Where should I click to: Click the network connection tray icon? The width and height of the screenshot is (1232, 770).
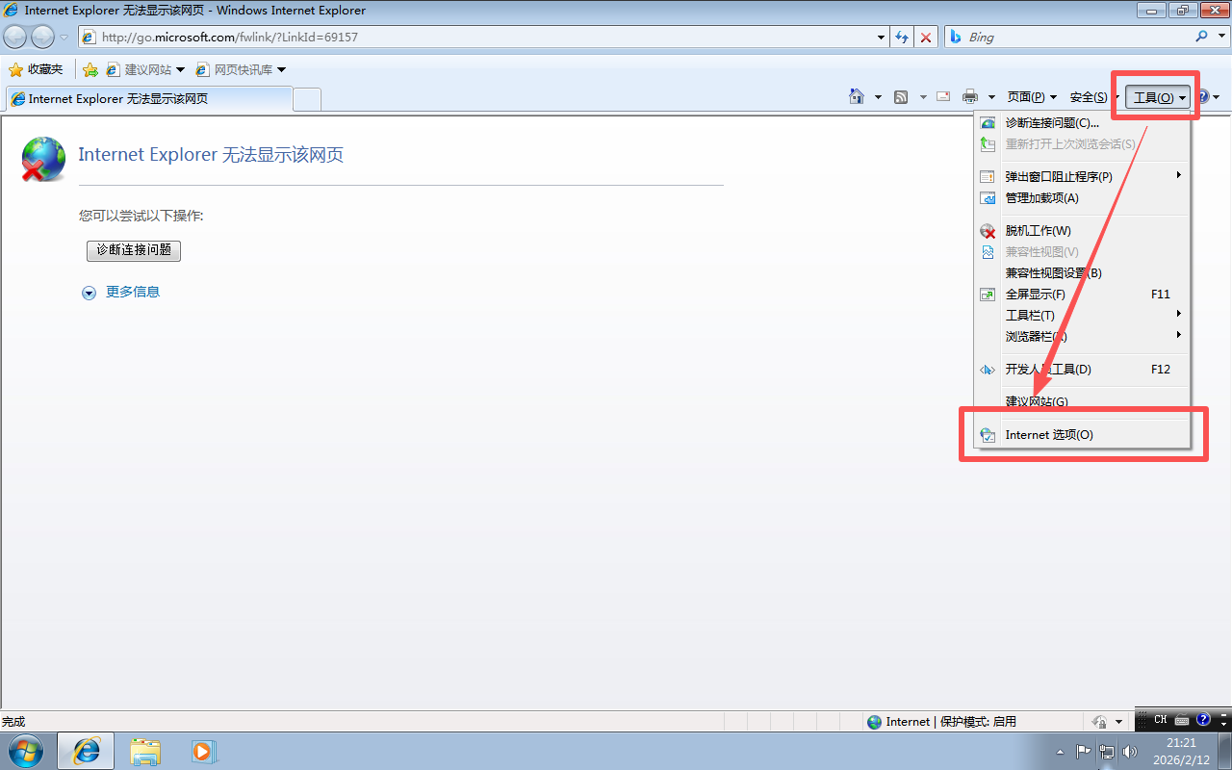click(1107, 752)
